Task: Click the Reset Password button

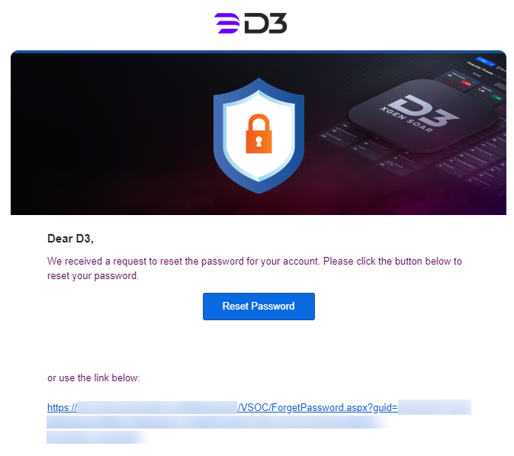Action: (259, 307)
